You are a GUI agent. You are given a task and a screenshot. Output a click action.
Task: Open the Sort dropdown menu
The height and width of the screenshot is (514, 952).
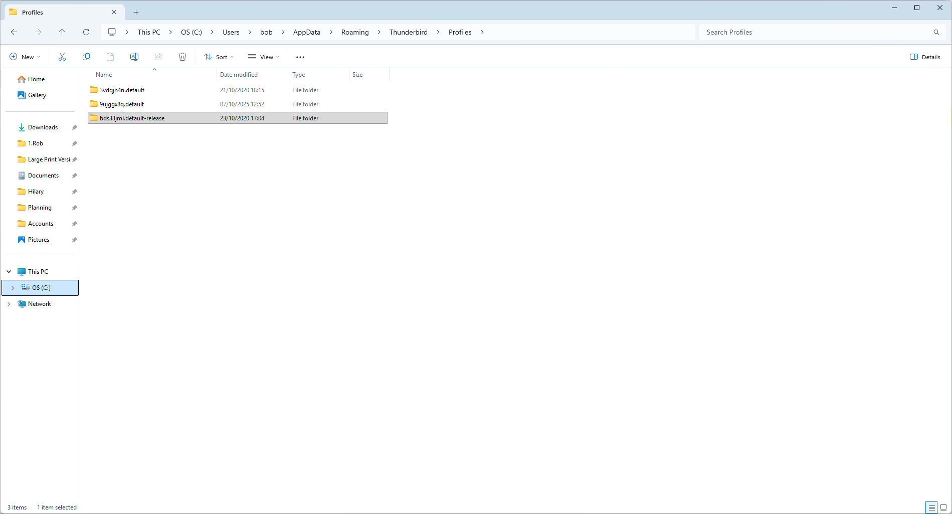[x=219, y=57]
